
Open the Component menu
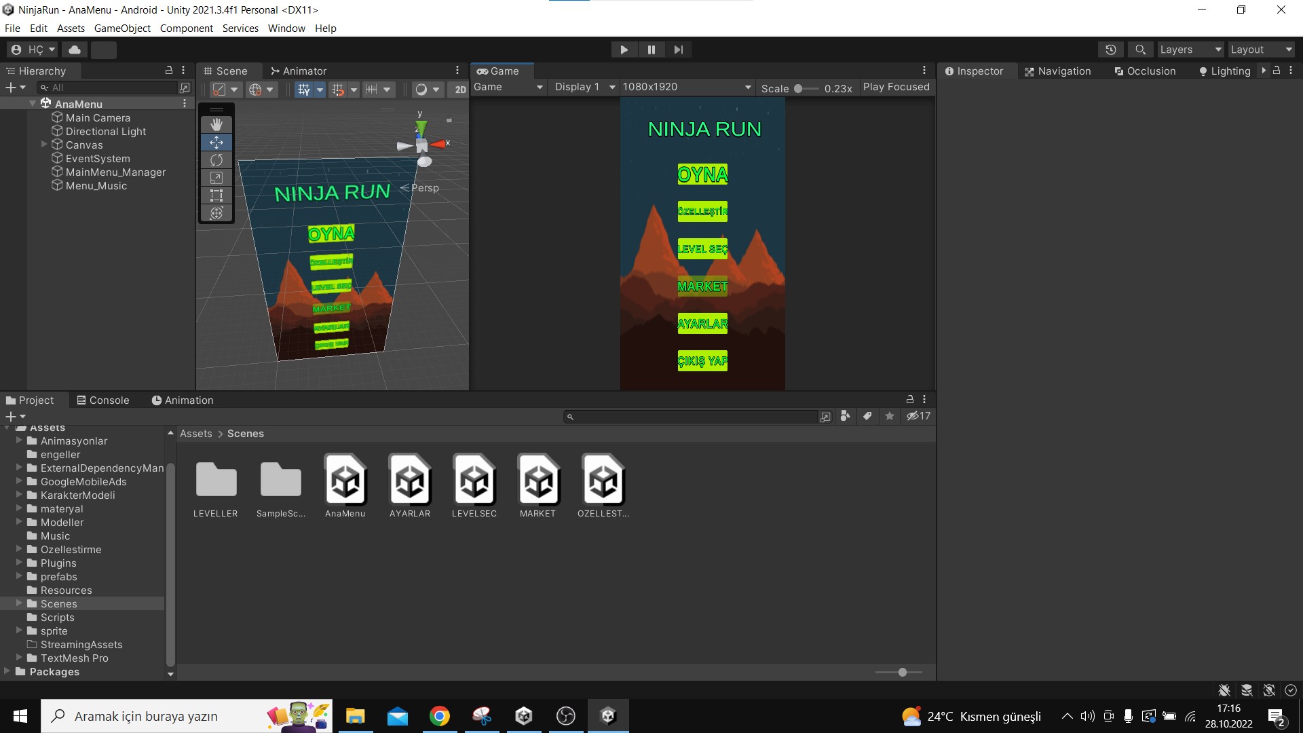(187, 29)
